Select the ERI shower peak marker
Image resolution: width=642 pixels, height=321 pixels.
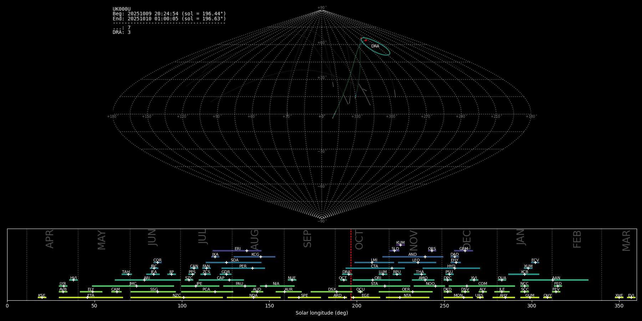(x=247, y=251)
